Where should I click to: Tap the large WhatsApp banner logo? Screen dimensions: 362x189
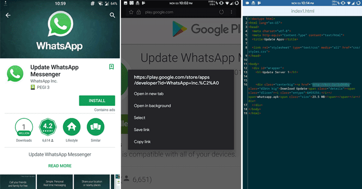60,23
